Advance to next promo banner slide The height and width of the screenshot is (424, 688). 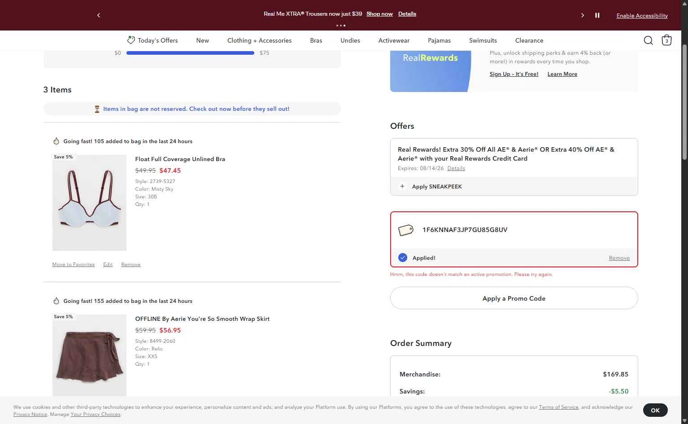point(583,15)
